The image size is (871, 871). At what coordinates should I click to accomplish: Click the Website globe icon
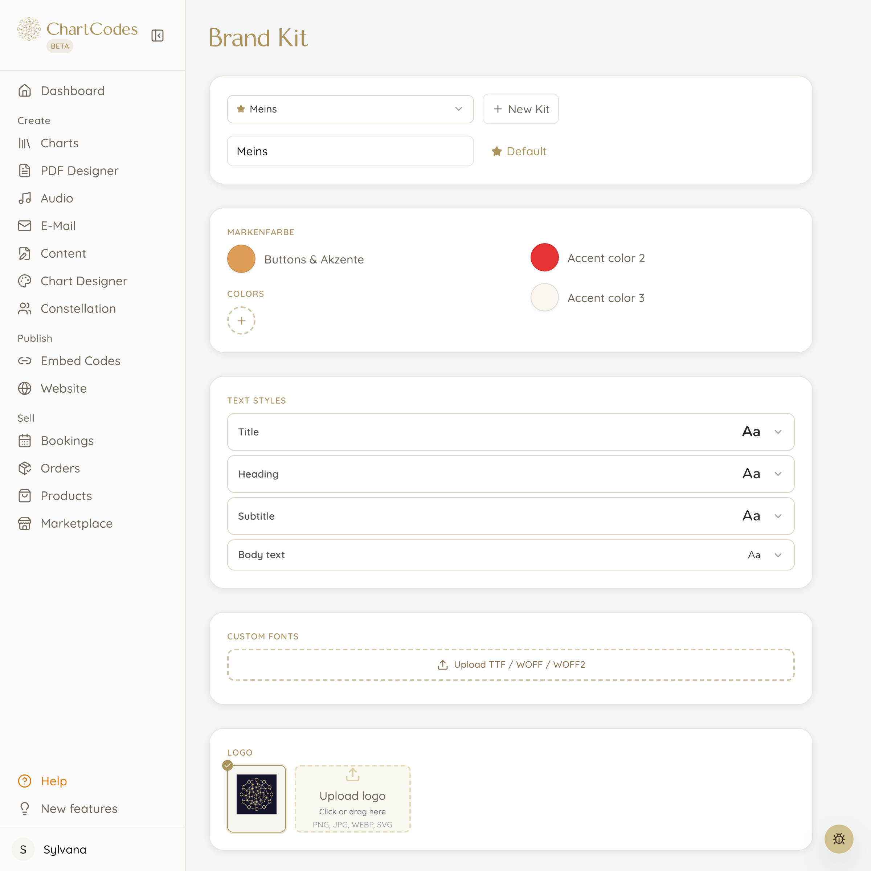tap(25, 388)
